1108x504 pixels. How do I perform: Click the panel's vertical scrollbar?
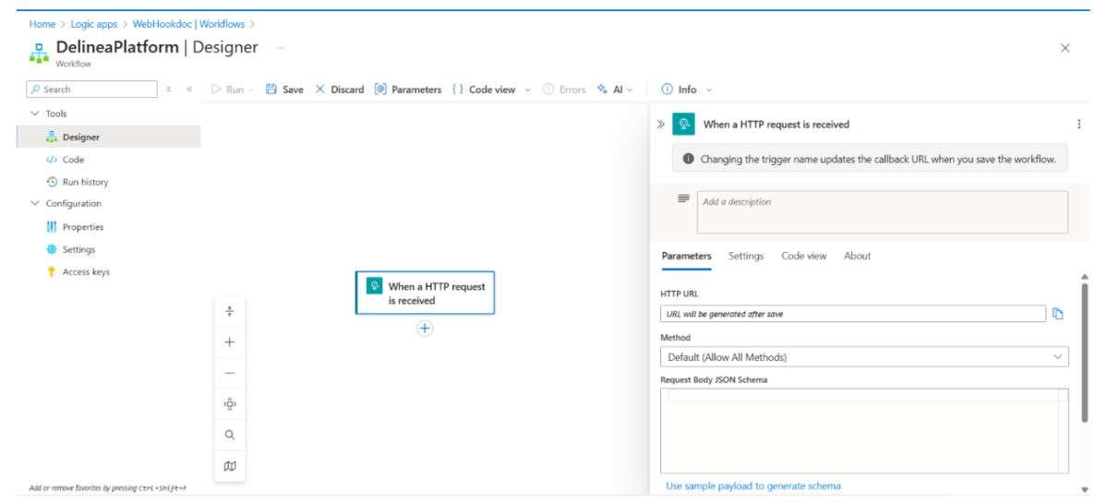(1084, 351)
